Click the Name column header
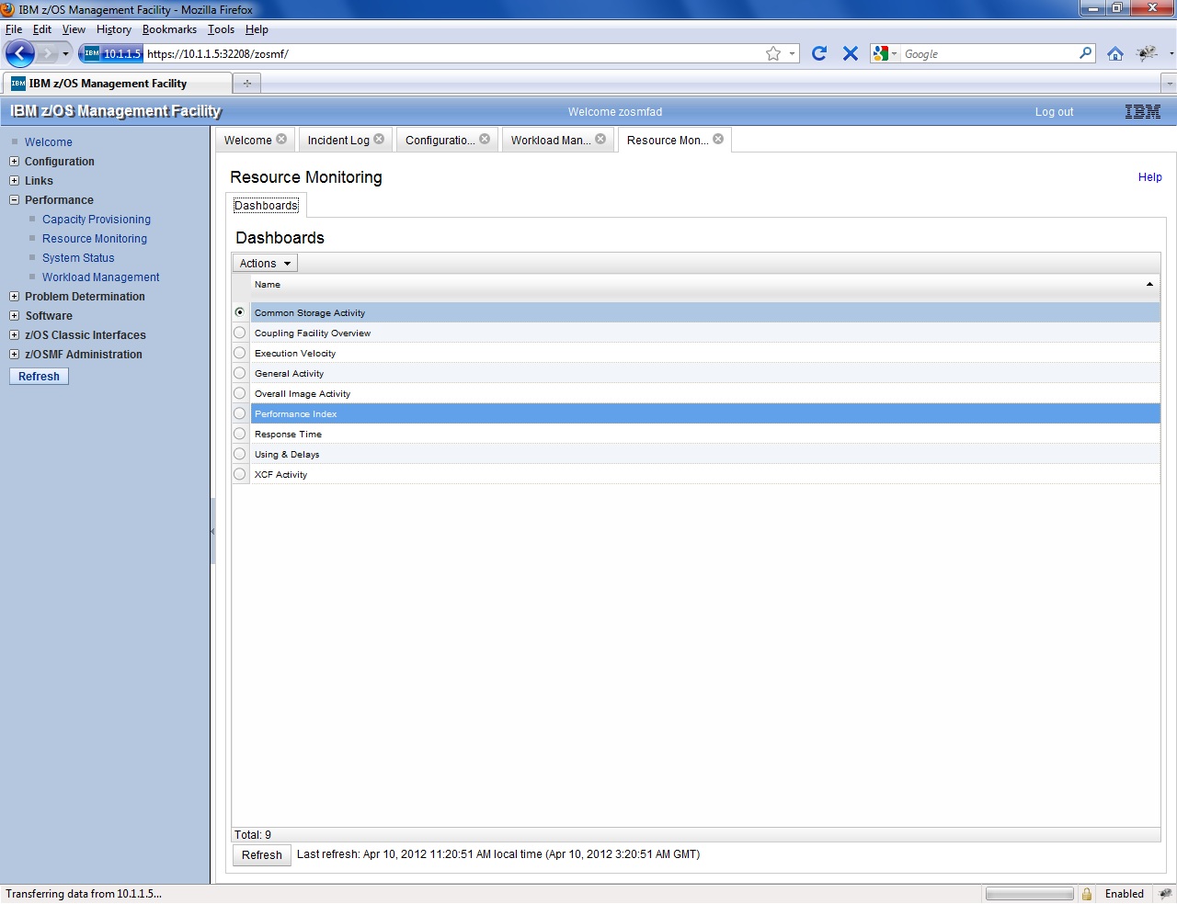 [705, 285]
